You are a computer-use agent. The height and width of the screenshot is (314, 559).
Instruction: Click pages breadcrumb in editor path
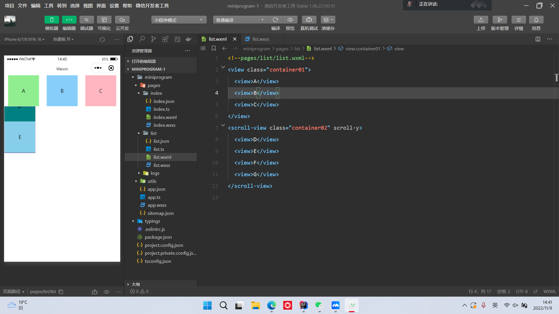click(282, 49)
